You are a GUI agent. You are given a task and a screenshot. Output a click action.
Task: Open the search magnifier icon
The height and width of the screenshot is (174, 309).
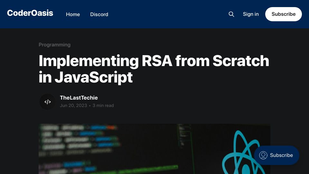coord(231,14)
